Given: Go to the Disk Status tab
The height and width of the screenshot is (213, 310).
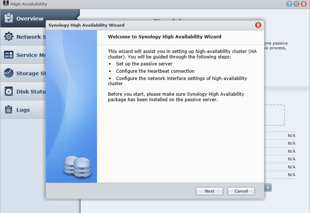Looking at the screenshot, I should pos(23,91).
